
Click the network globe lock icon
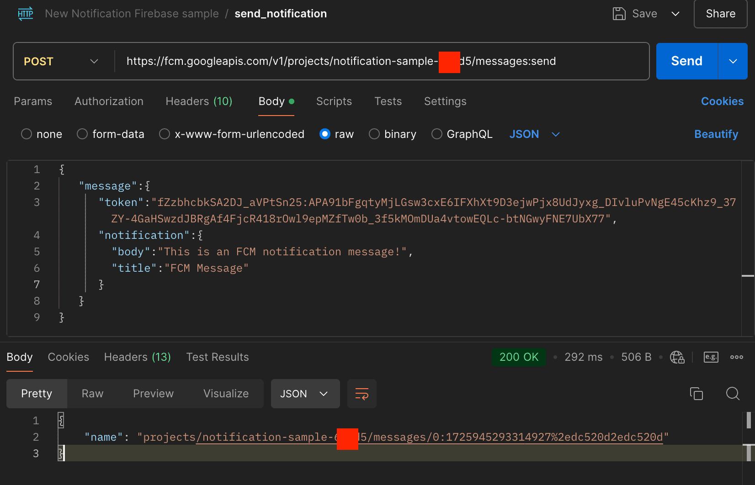click(677, 357)
